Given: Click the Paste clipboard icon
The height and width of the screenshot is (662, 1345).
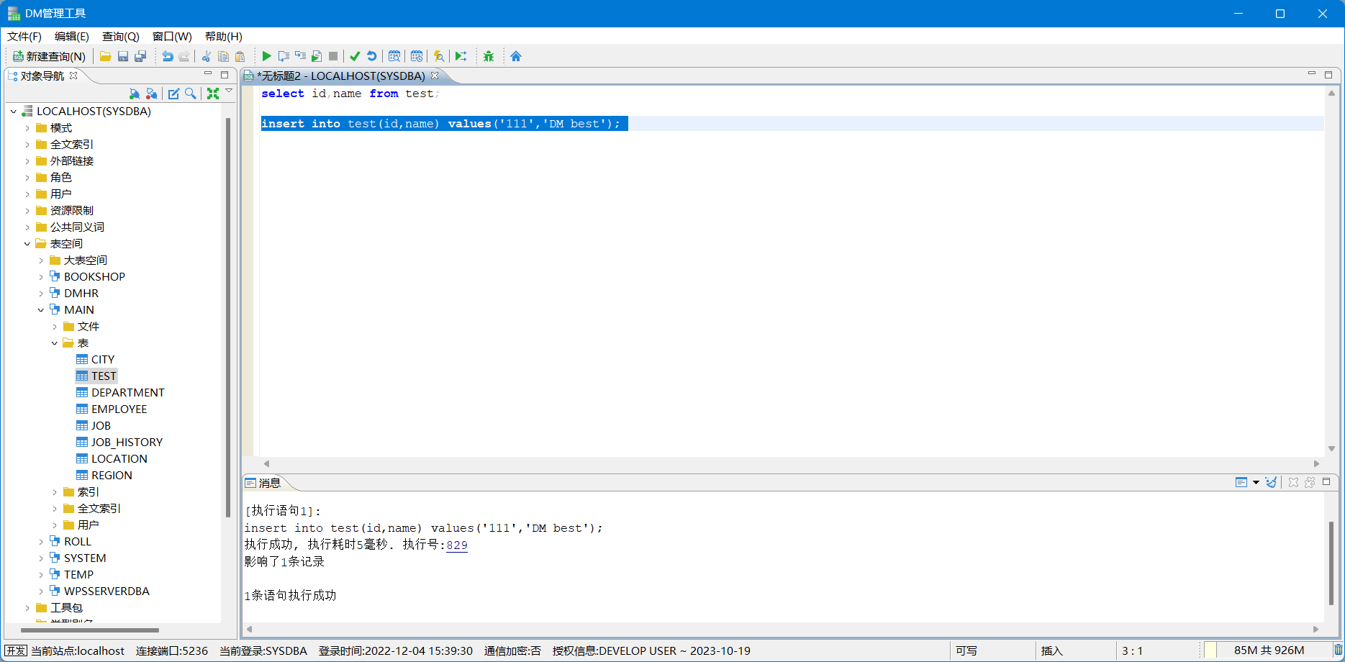Looking at the screenshot, I should tap(240, 56).
